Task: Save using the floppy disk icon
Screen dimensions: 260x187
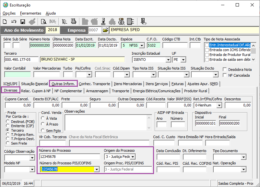Action: click(x=23, y=22)
